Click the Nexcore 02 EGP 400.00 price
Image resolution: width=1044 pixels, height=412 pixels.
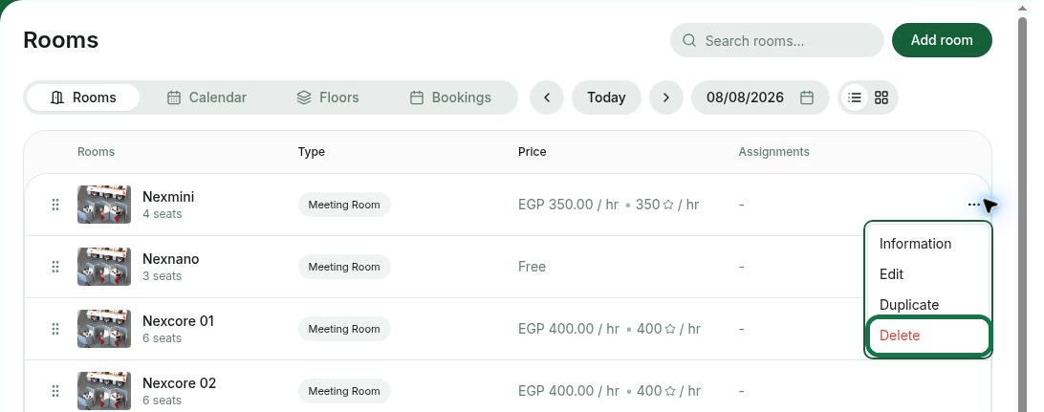pos(569,391)
